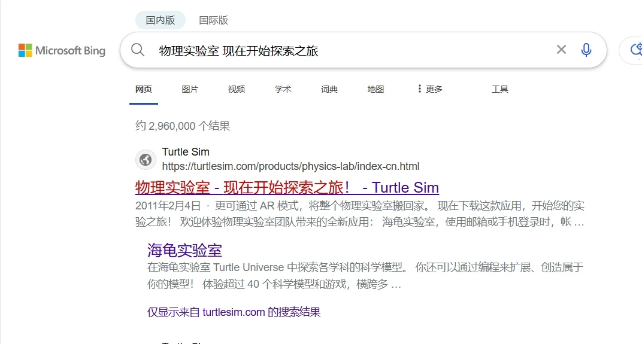Start voice search with microphone icon
Screen dimensions: 642x344
click(x=586, y=50)
